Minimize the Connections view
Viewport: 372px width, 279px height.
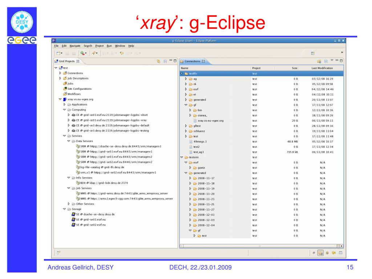point(337,60)
